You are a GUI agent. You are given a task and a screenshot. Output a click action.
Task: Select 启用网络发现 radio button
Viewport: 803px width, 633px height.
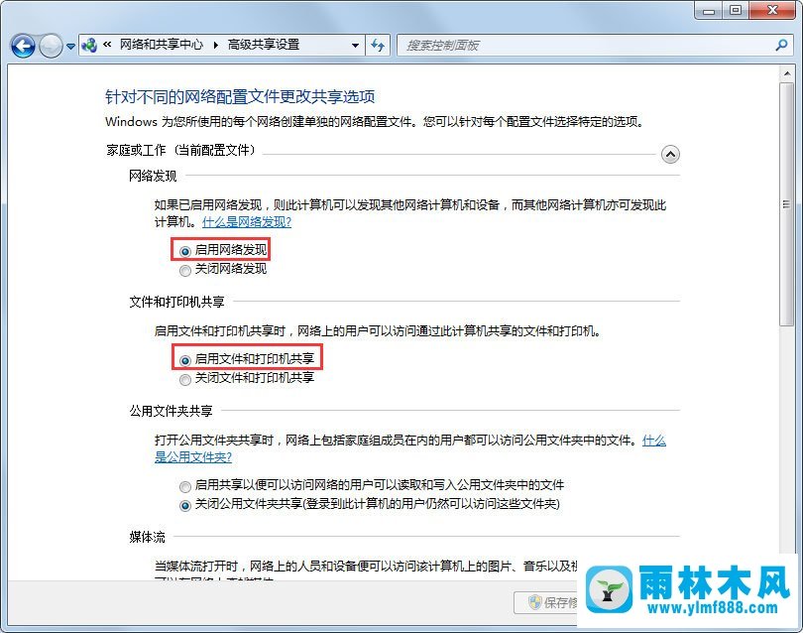(184, 252)
